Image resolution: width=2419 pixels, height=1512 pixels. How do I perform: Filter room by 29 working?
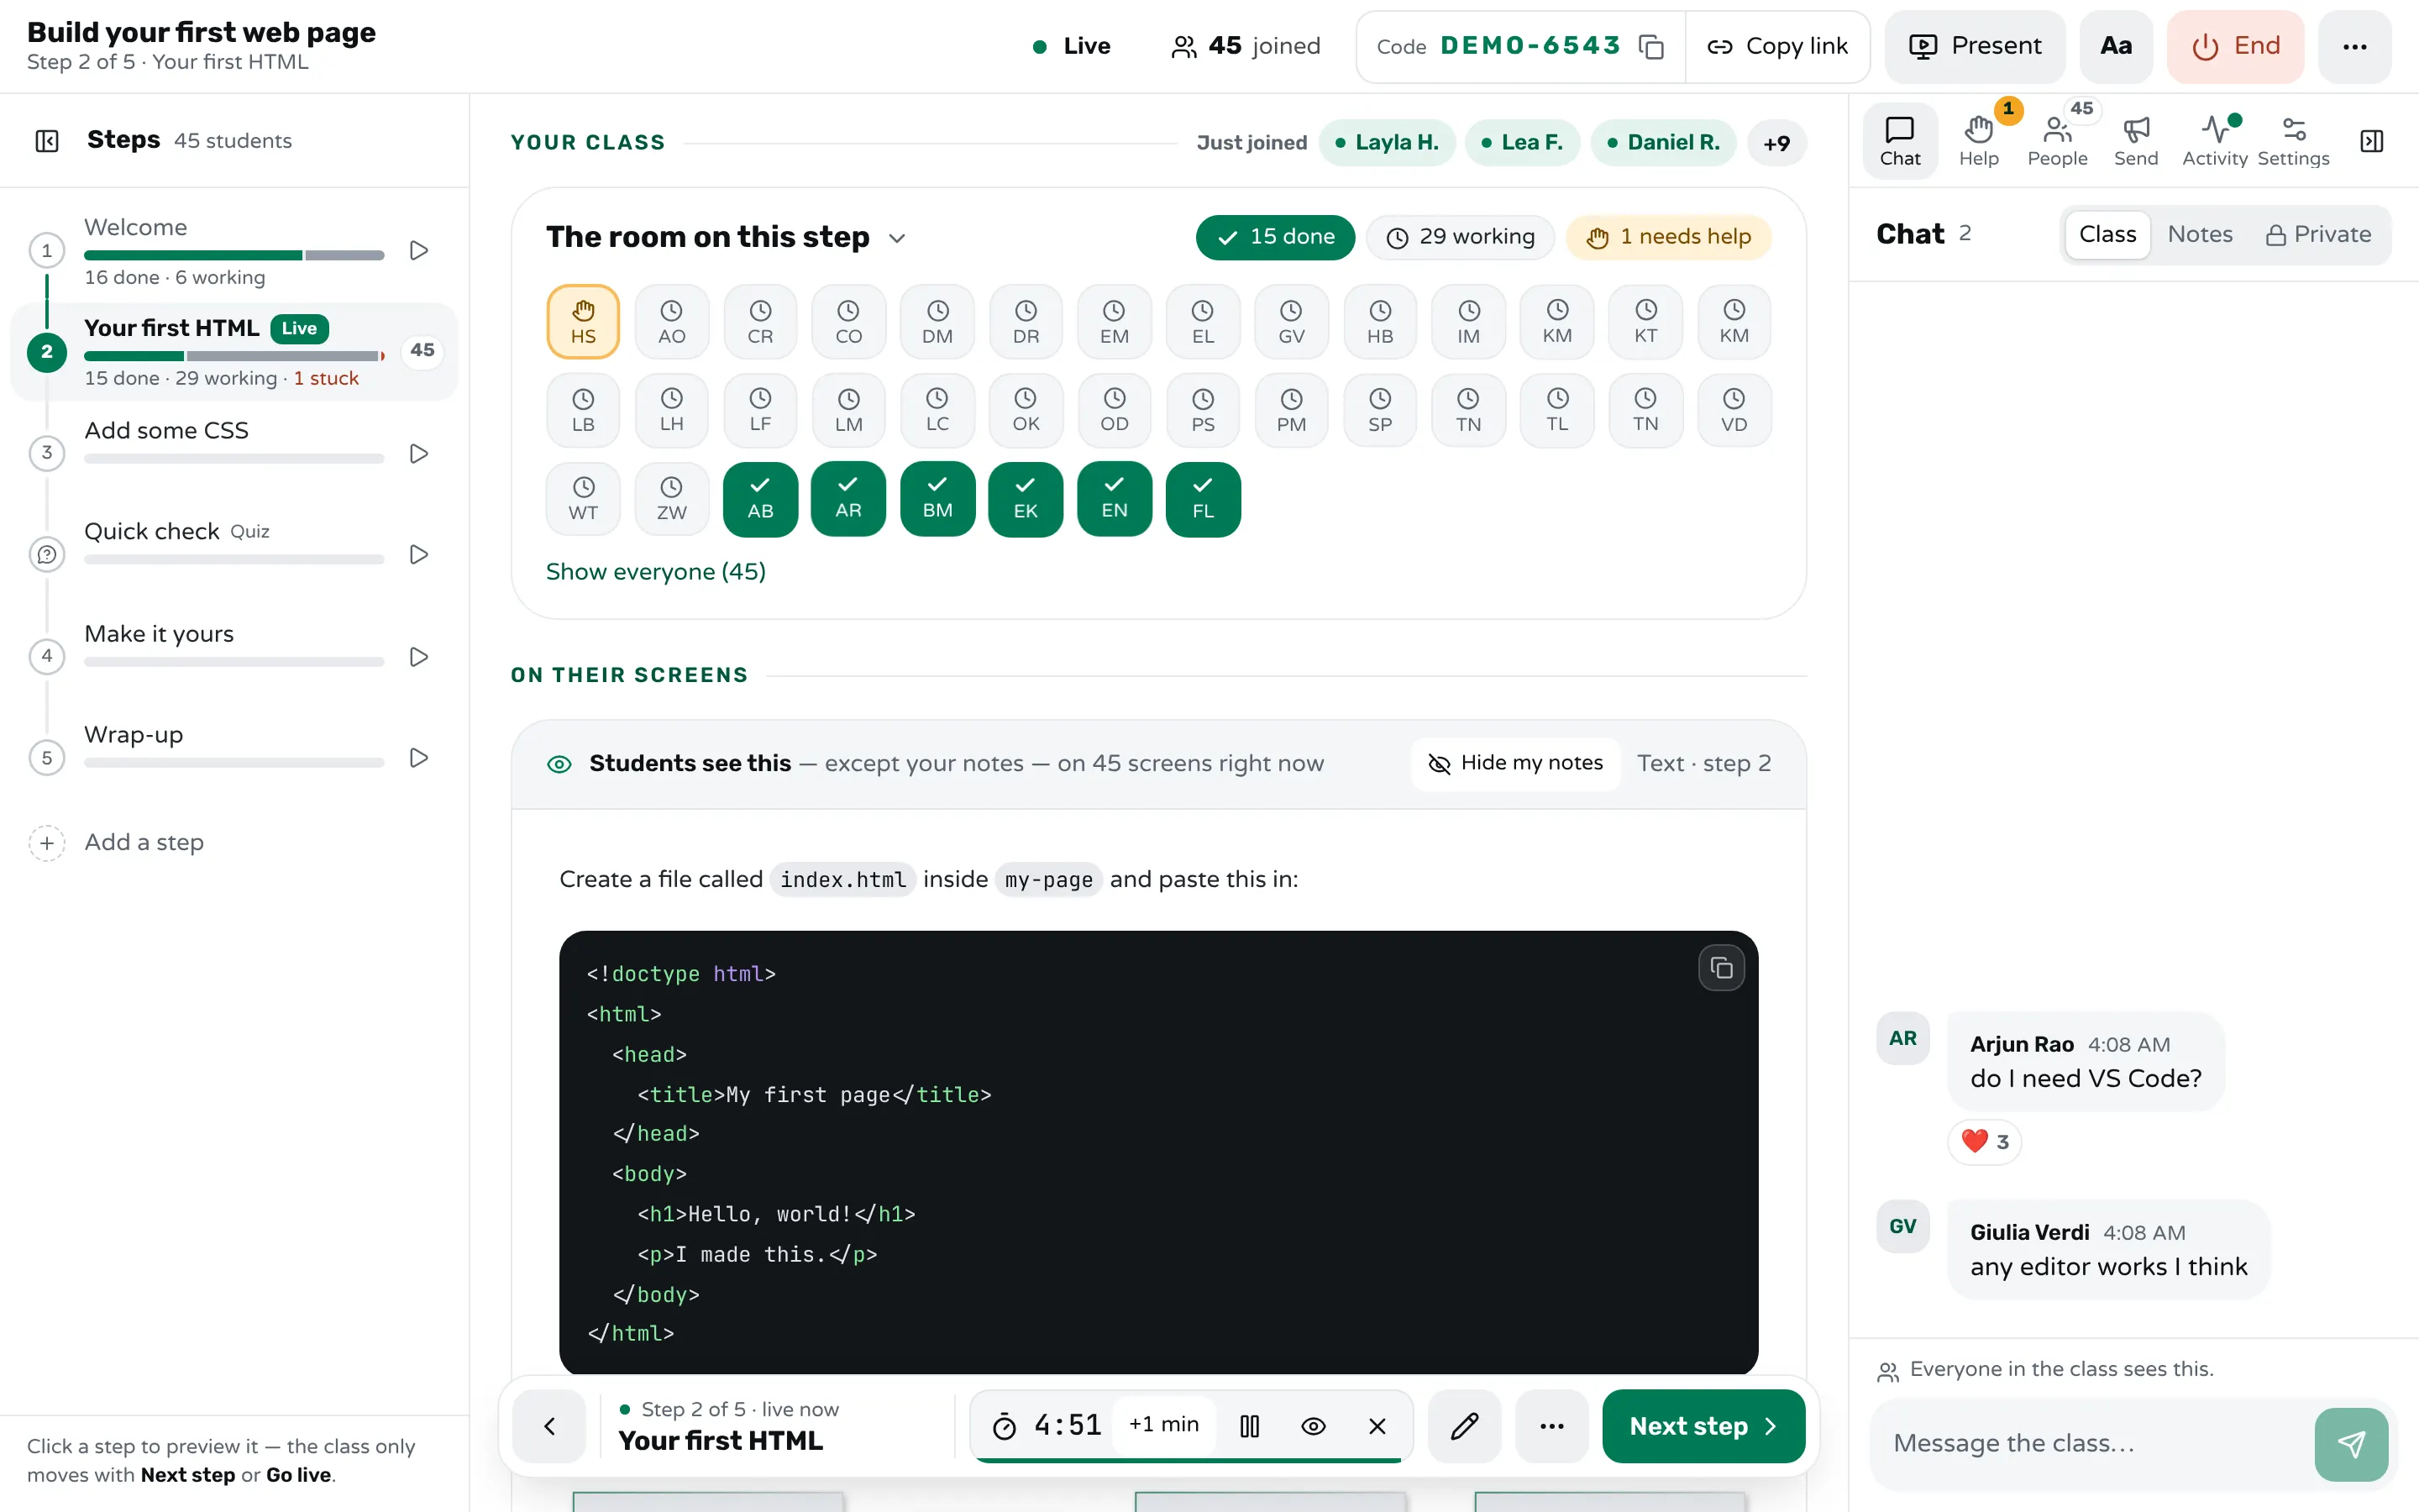click(x=1461, y=238)
